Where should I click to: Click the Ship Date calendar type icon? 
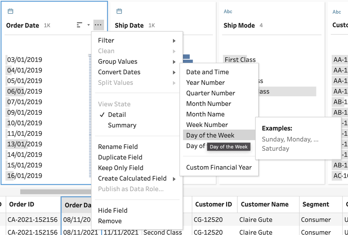tap(119, 11)
